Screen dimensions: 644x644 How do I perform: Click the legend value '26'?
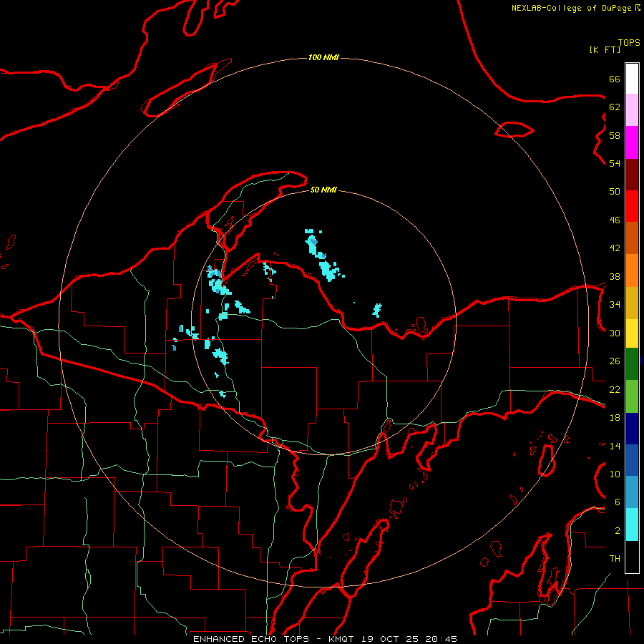(x=615, y=361)
